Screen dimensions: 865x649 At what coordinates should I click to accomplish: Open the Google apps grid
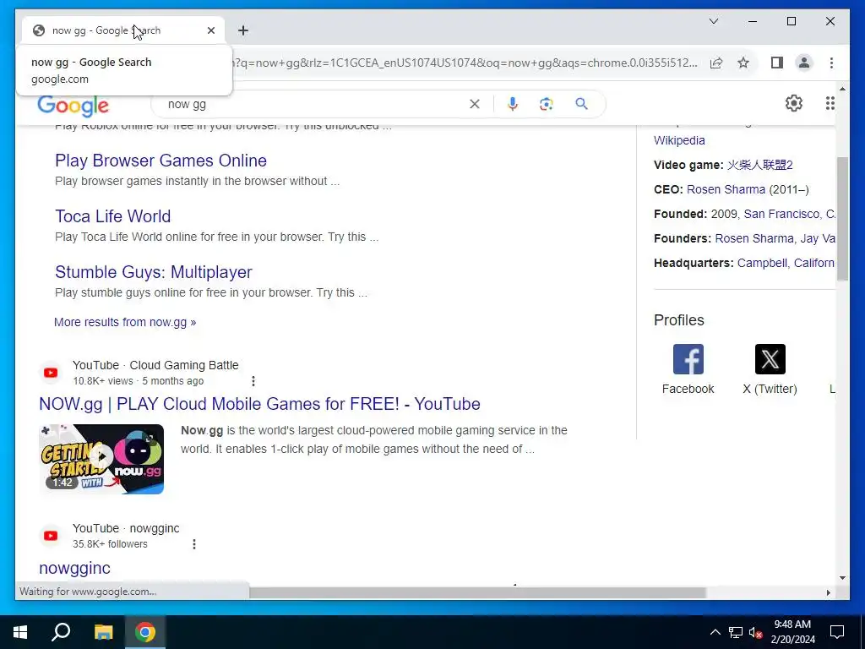(830, 103)
